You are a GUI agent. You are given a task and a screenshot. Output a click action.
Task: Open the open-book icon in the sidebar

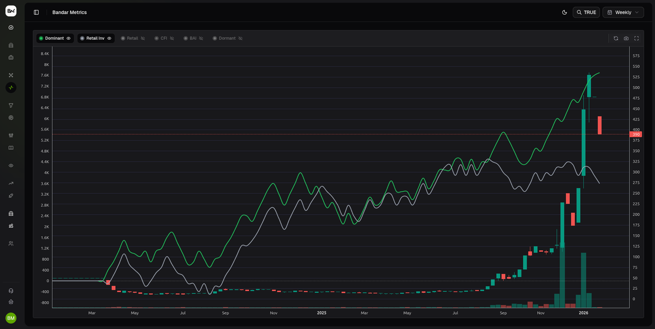[x=11, y=148]
